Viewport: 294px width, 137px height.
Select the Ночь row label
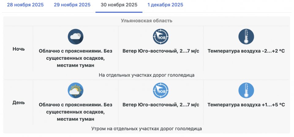coord(19,49)
